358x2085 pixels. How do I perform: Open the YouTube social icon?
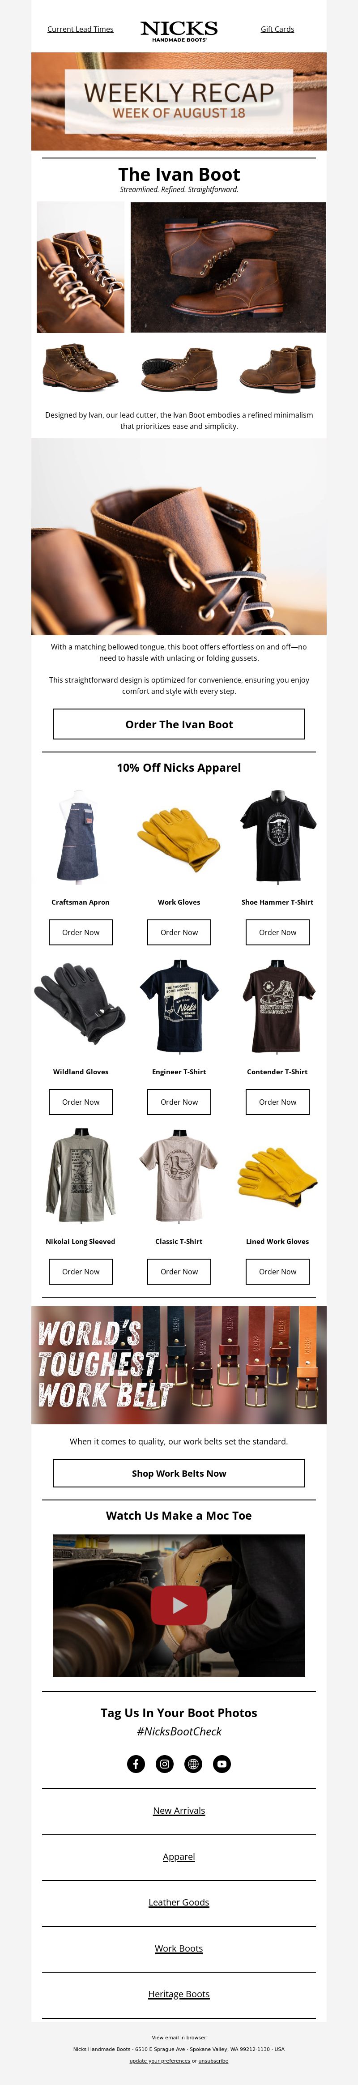(x=222, y=1764)
